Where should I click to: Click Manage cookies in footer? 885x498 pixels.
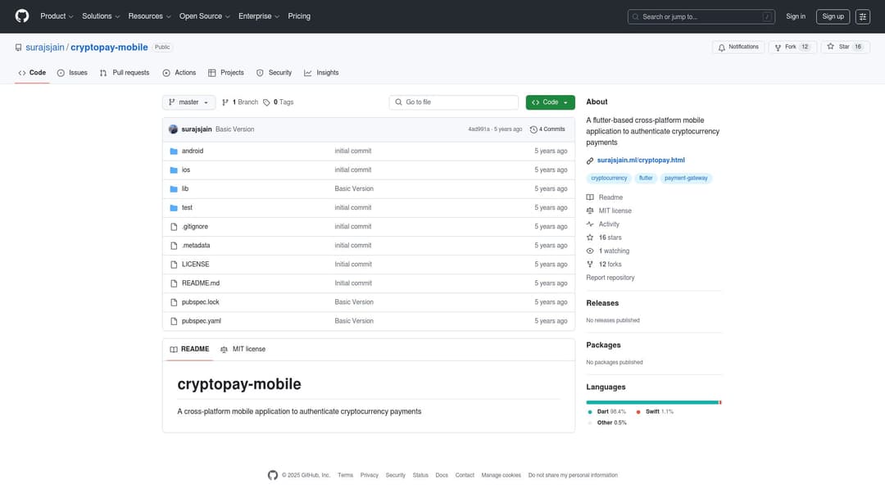tap(501, 475)
